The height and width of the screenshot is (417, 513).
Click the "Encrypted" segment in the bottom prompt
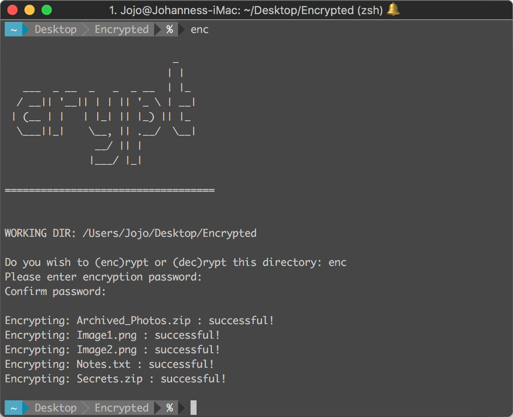pos(122,408)
